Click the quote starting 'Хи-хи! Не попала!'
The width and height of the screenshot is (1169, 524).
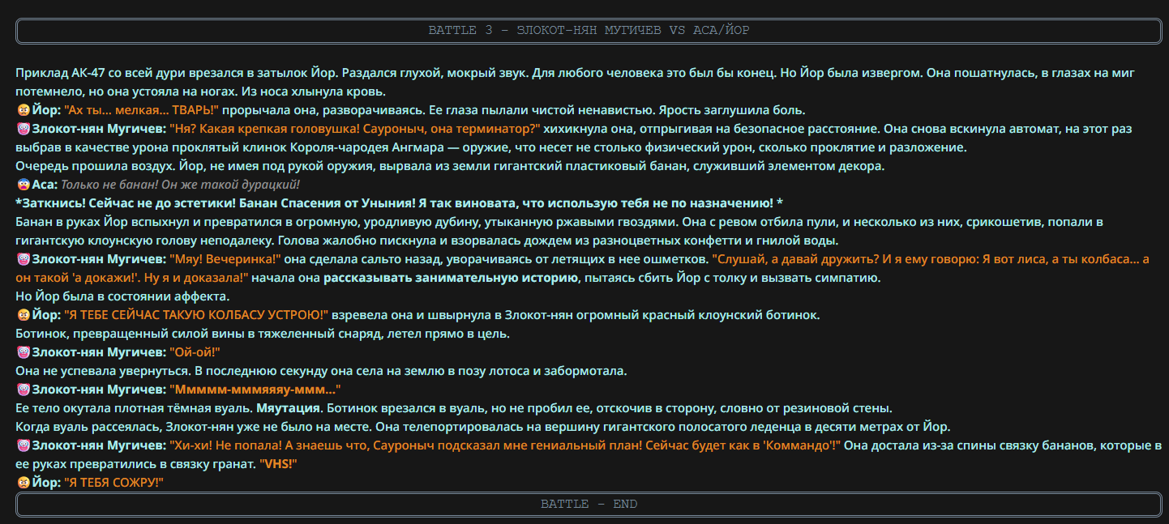[504, 445]
